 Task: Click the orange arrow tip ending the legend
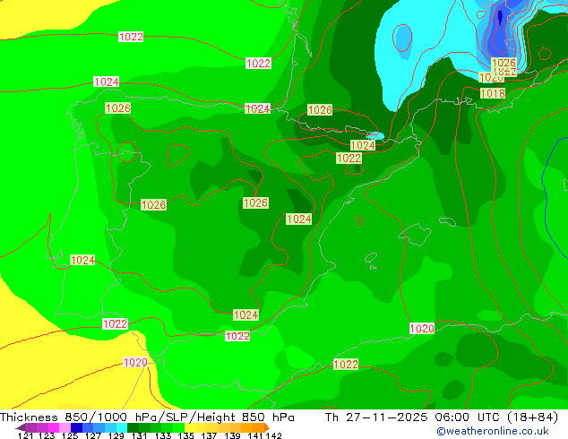point(267,427)
